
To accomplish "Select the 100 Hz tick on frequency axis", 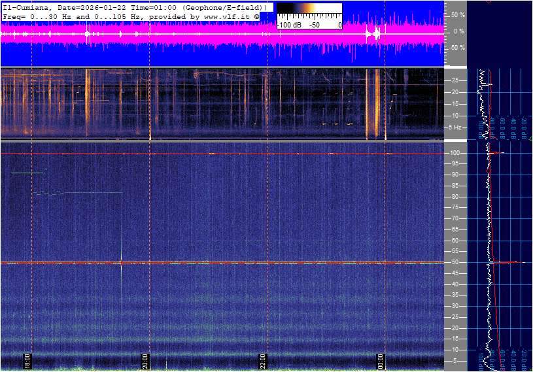I will 455,153.
